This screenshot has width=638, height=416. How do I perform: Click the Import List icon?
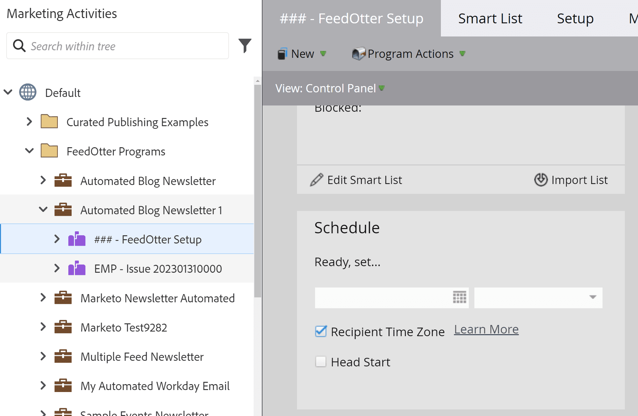(539, 180)
